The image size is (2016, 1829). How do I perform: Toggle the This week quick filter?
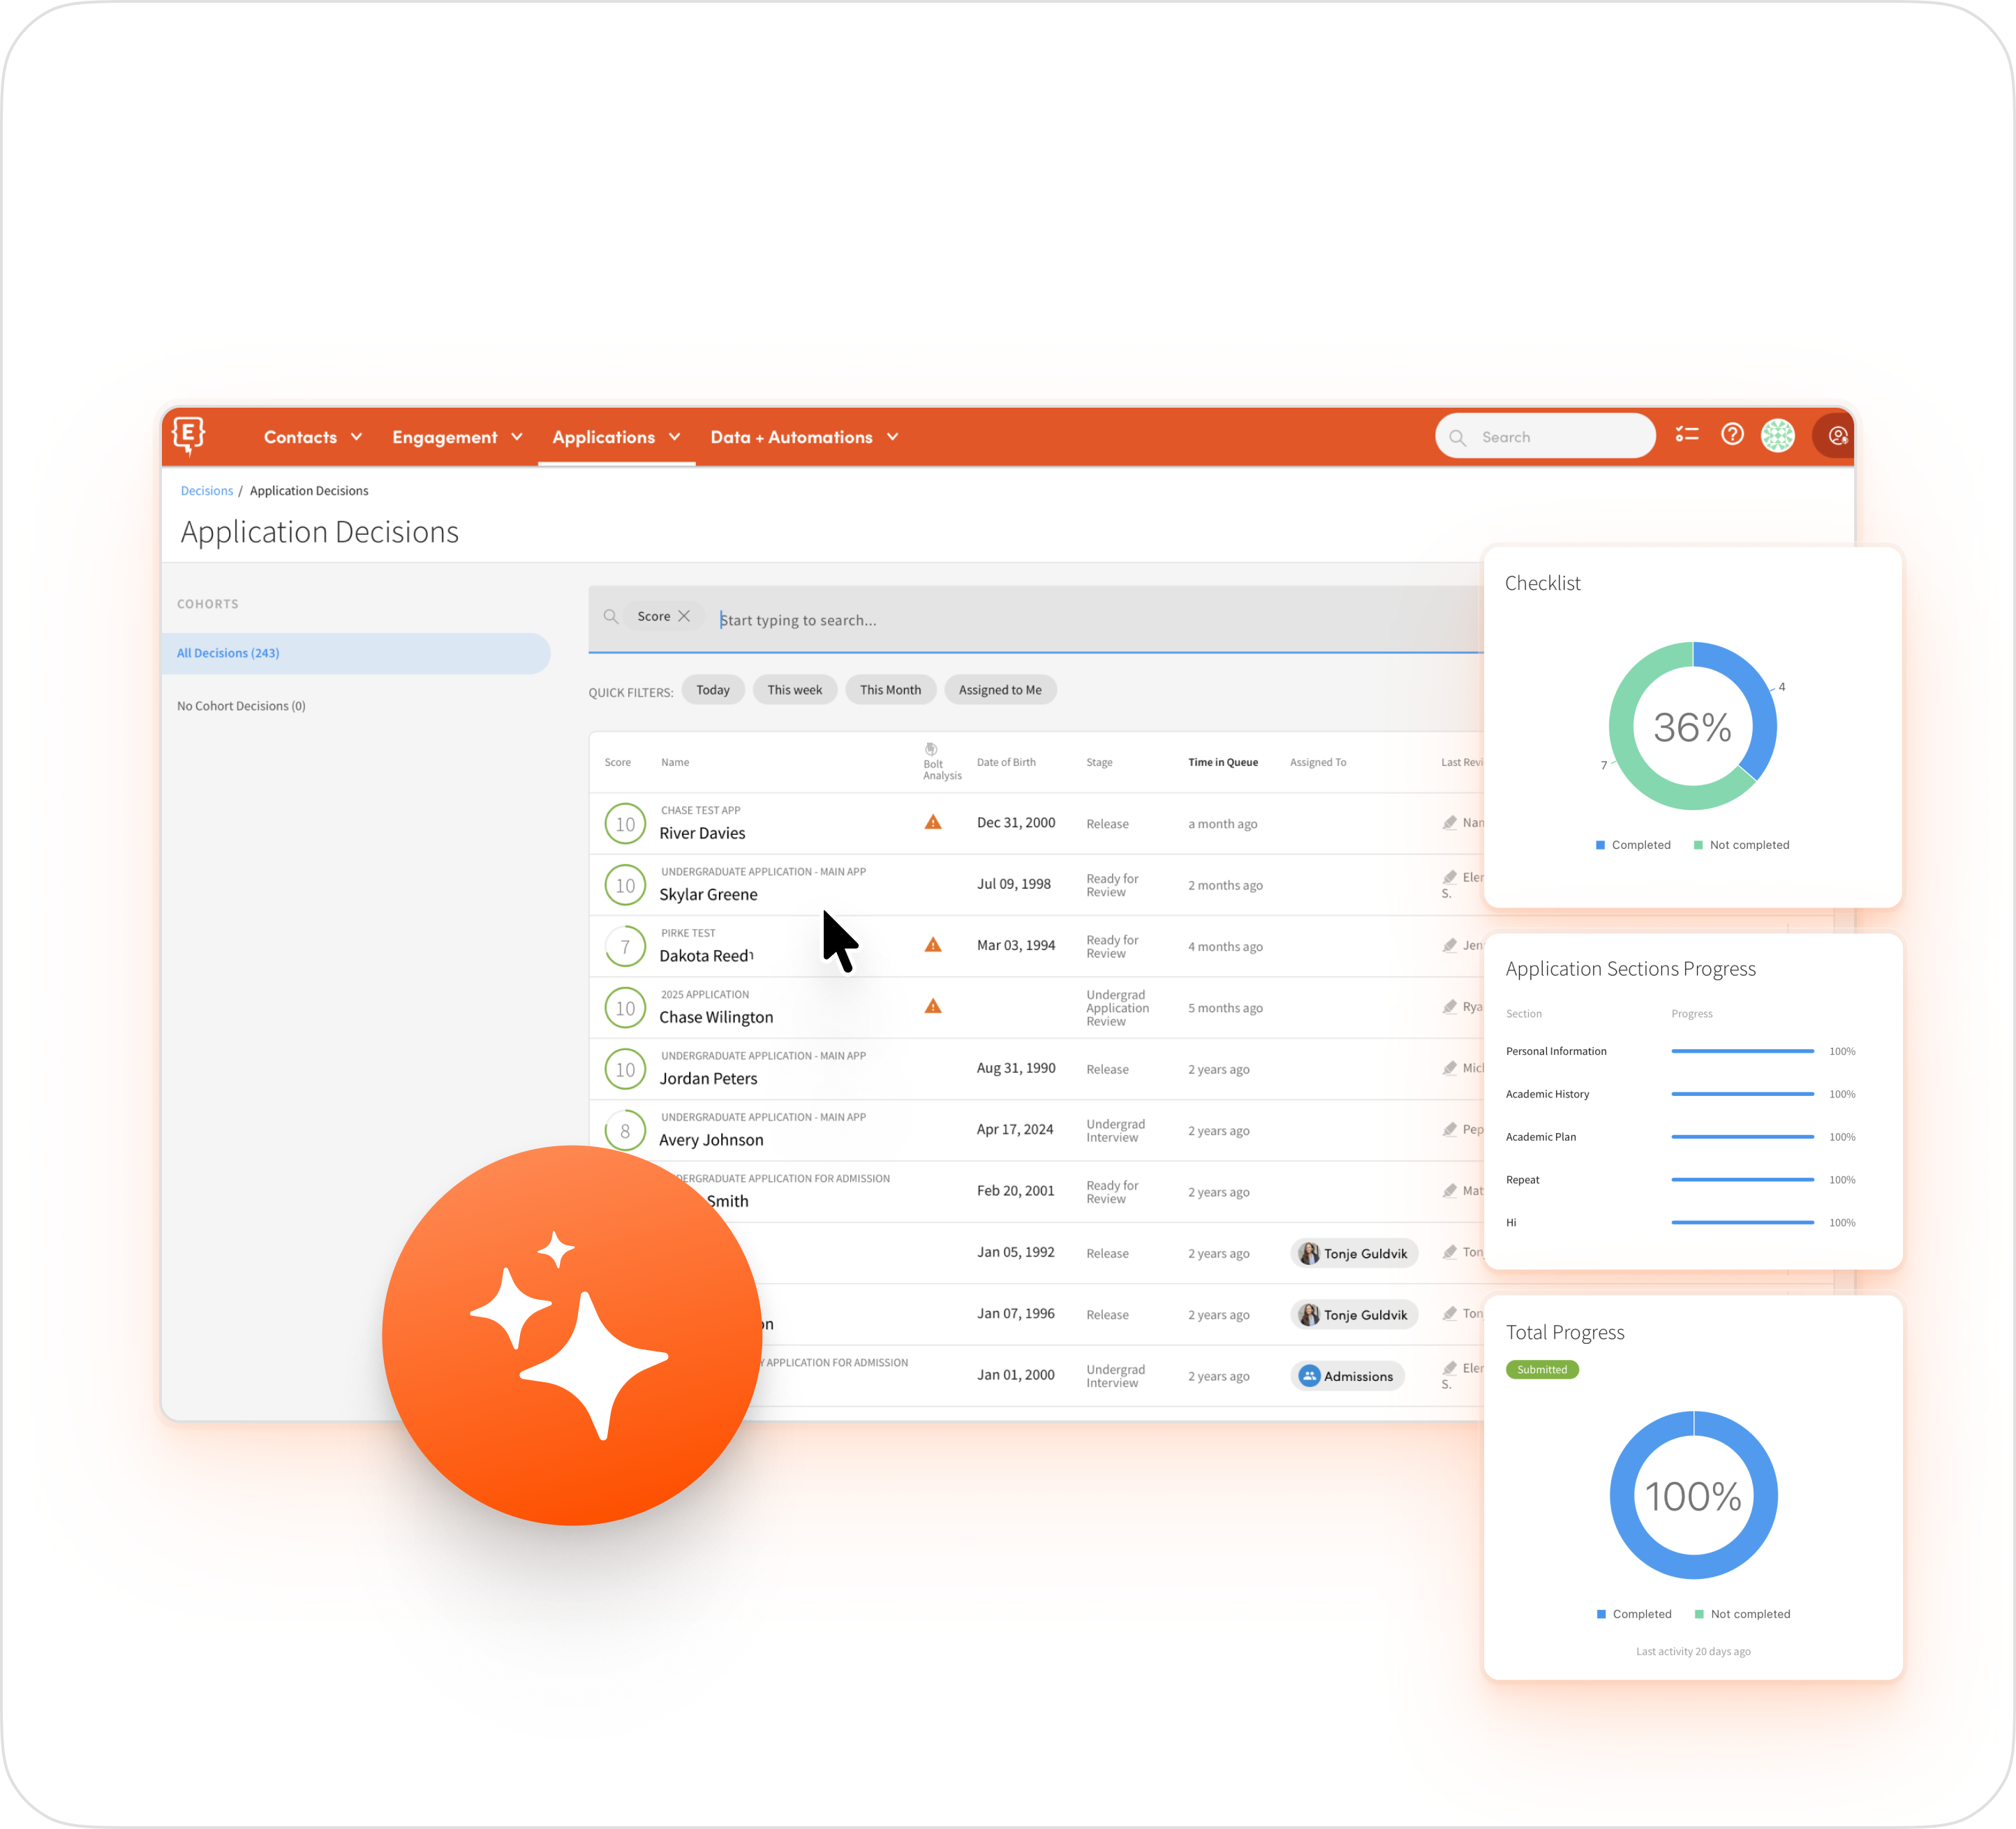(x=795, y=689)
